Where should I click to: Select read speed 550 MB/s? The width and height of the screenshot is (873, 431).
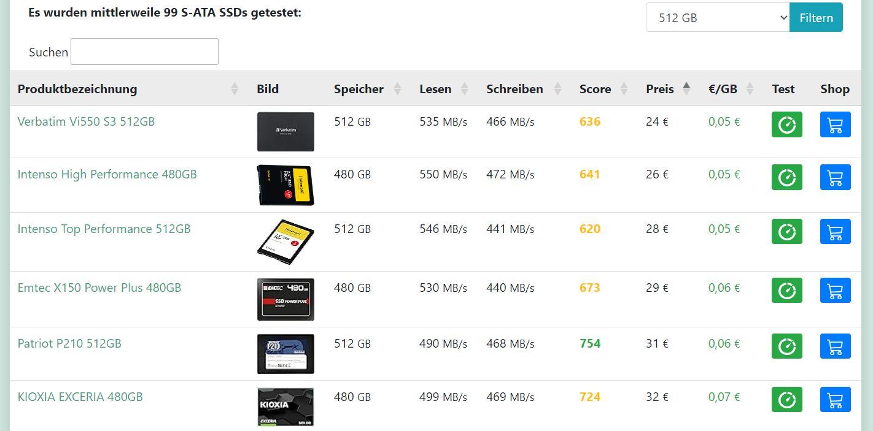coord(443,174)
